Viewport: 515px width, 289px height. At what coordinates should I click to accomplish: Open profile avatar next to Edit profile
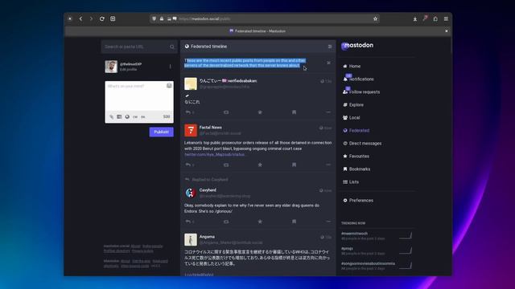click(x=111, y=67)
